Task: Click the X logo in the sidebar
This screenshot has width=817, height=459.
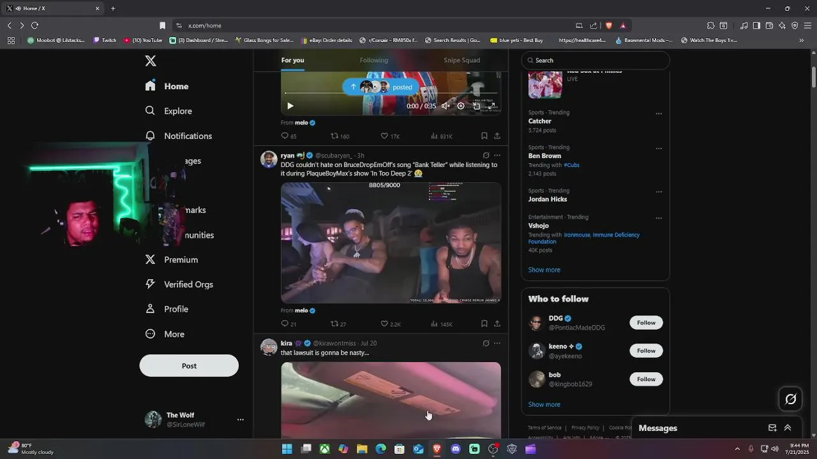Action: pyautogui.click(x=151, y=61)
